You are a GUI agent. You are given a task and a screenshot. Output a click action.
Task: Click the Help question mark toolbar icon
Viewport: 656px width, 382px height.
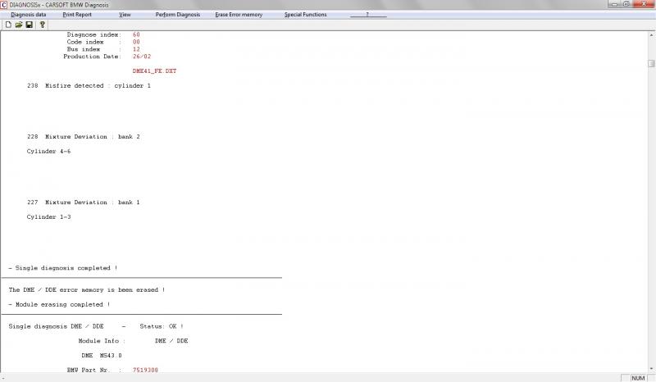pyautogui.click(x=43, y=25)
